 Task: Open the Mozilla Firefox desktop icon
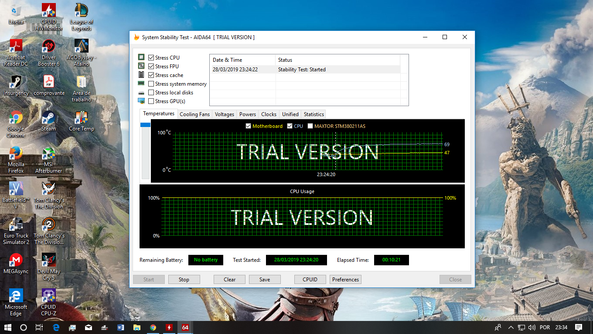click(x=16, y=160)
